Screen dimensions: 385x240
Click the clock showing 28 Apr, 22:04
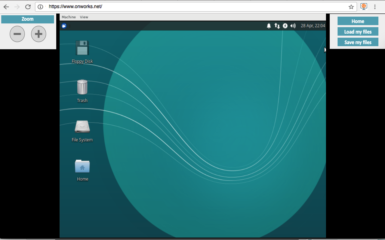(x=313, y=26)
